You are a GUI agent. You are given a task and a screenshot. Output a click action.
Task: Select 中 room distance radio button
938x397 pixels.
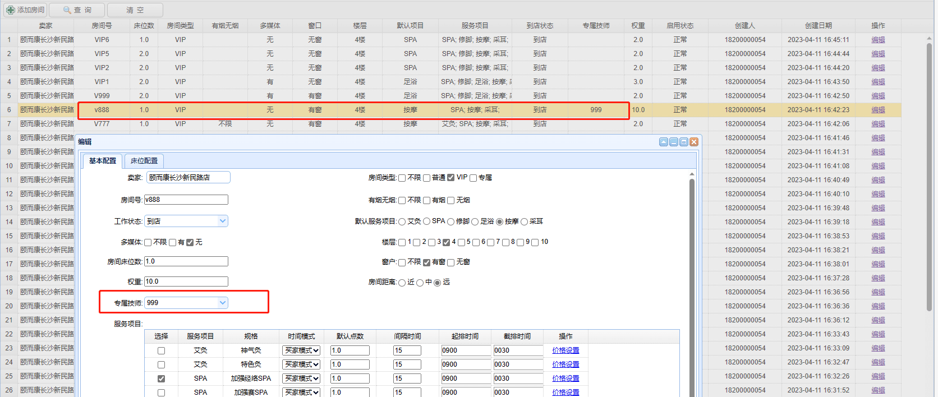pos(420,283)
